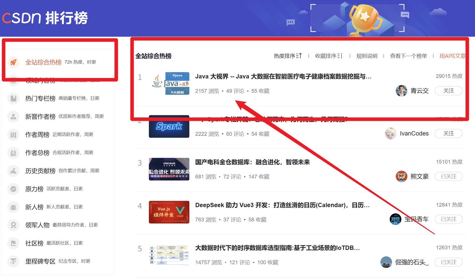475x278 pixels.
Task: Click the 新人榜 icon
Action: click(x=13, y=207)
